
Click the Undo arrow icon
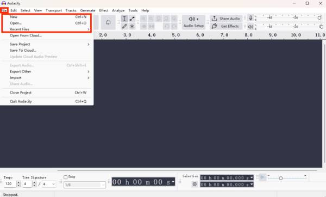166,26
